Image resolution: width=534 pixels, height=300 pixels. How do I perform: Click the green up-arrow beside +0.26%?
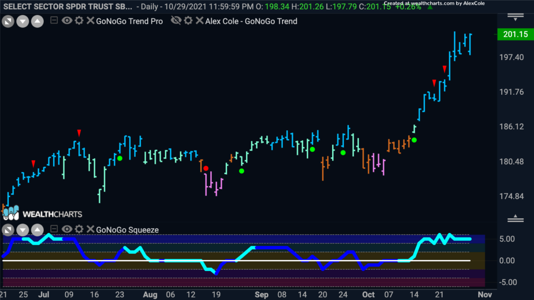[430, 7]
